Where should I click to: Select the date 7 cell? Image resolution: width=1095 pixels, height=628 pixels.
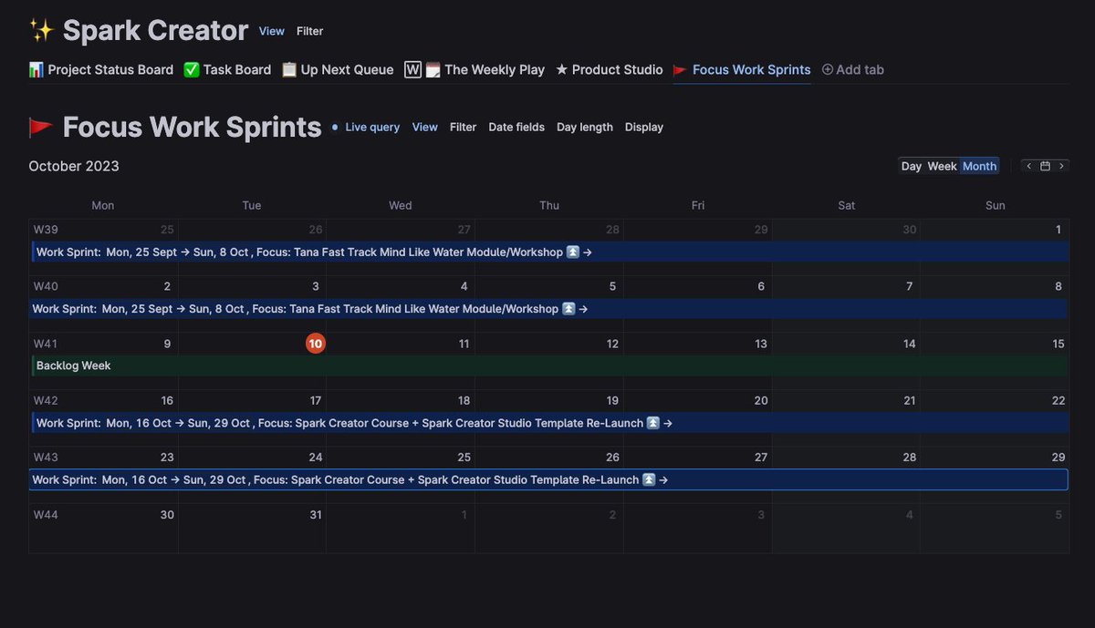click(910, 286)
